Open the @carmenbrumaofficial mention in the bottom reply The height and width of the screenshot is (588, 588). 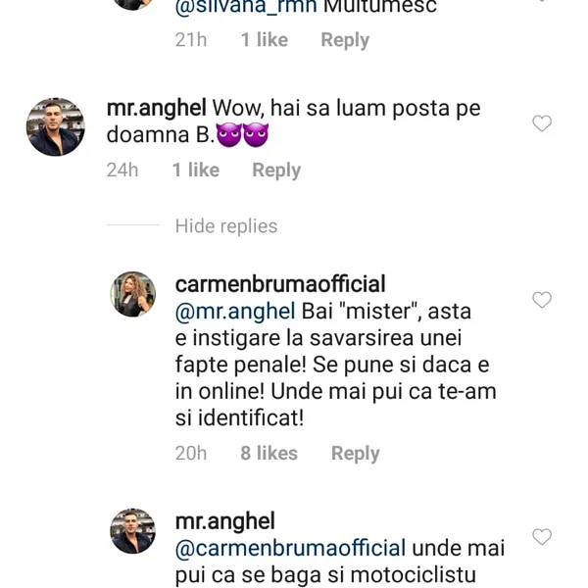(x=290, y=548)
